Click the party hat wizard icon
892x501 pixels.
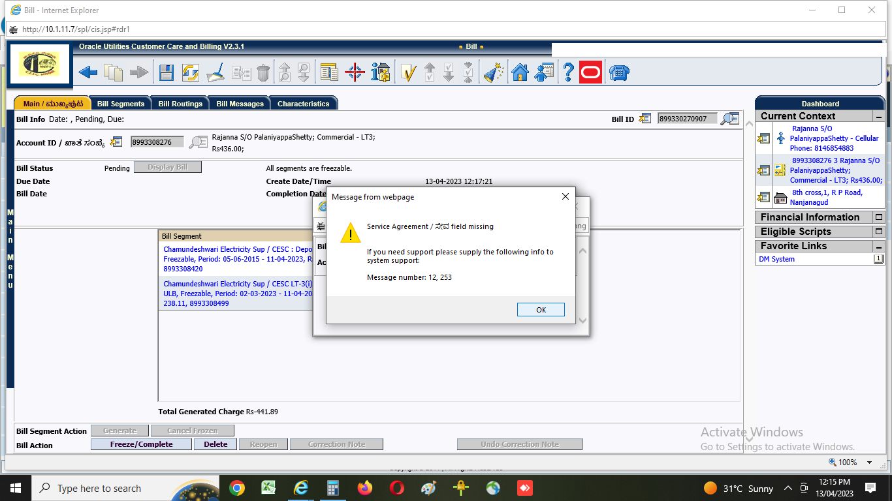494,72
